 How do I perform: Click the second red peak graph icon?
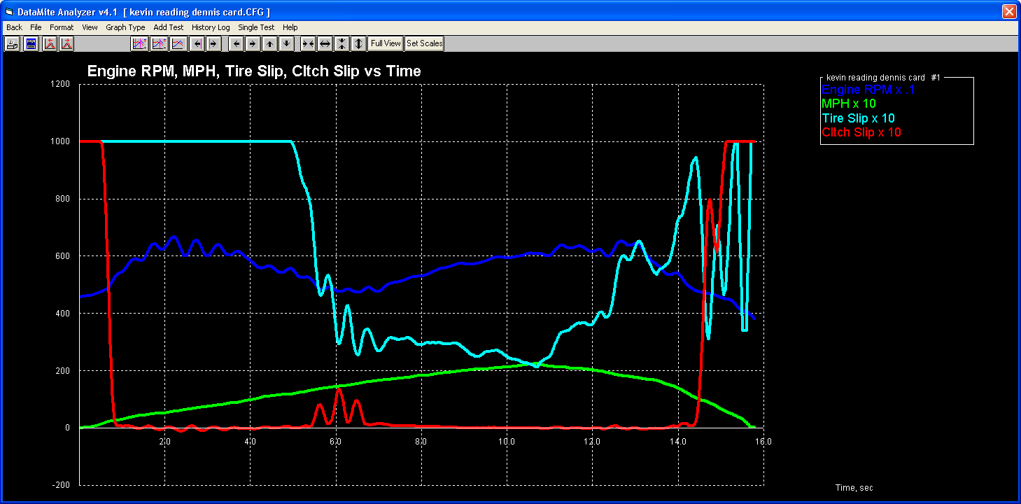click(66, 43)
